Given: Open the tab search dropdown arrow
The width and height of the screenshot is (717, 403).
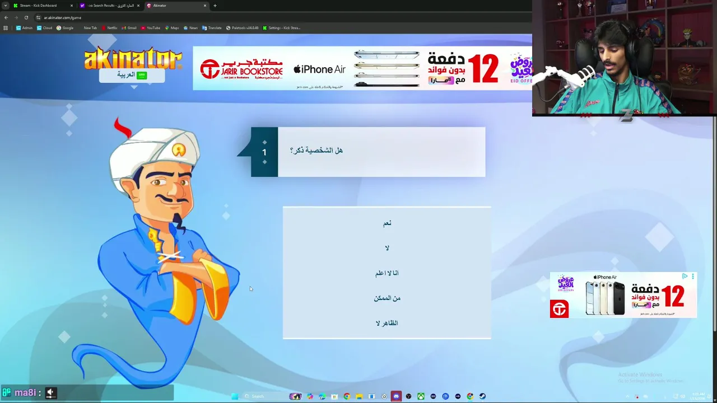Looking at the screenshot, I should (x=5, y=6).
